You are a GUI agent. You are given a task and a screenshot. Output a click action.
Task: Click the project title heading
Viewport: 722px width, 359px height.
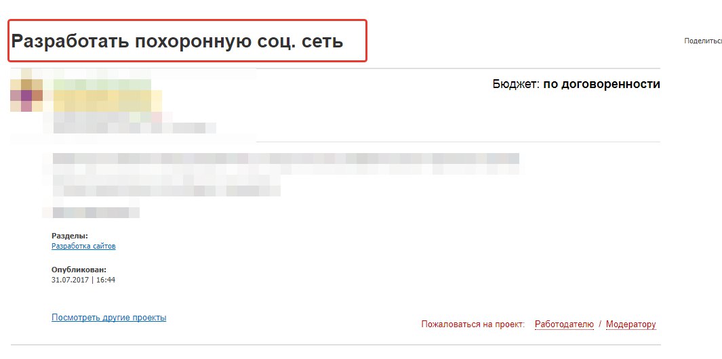point(178,41)
